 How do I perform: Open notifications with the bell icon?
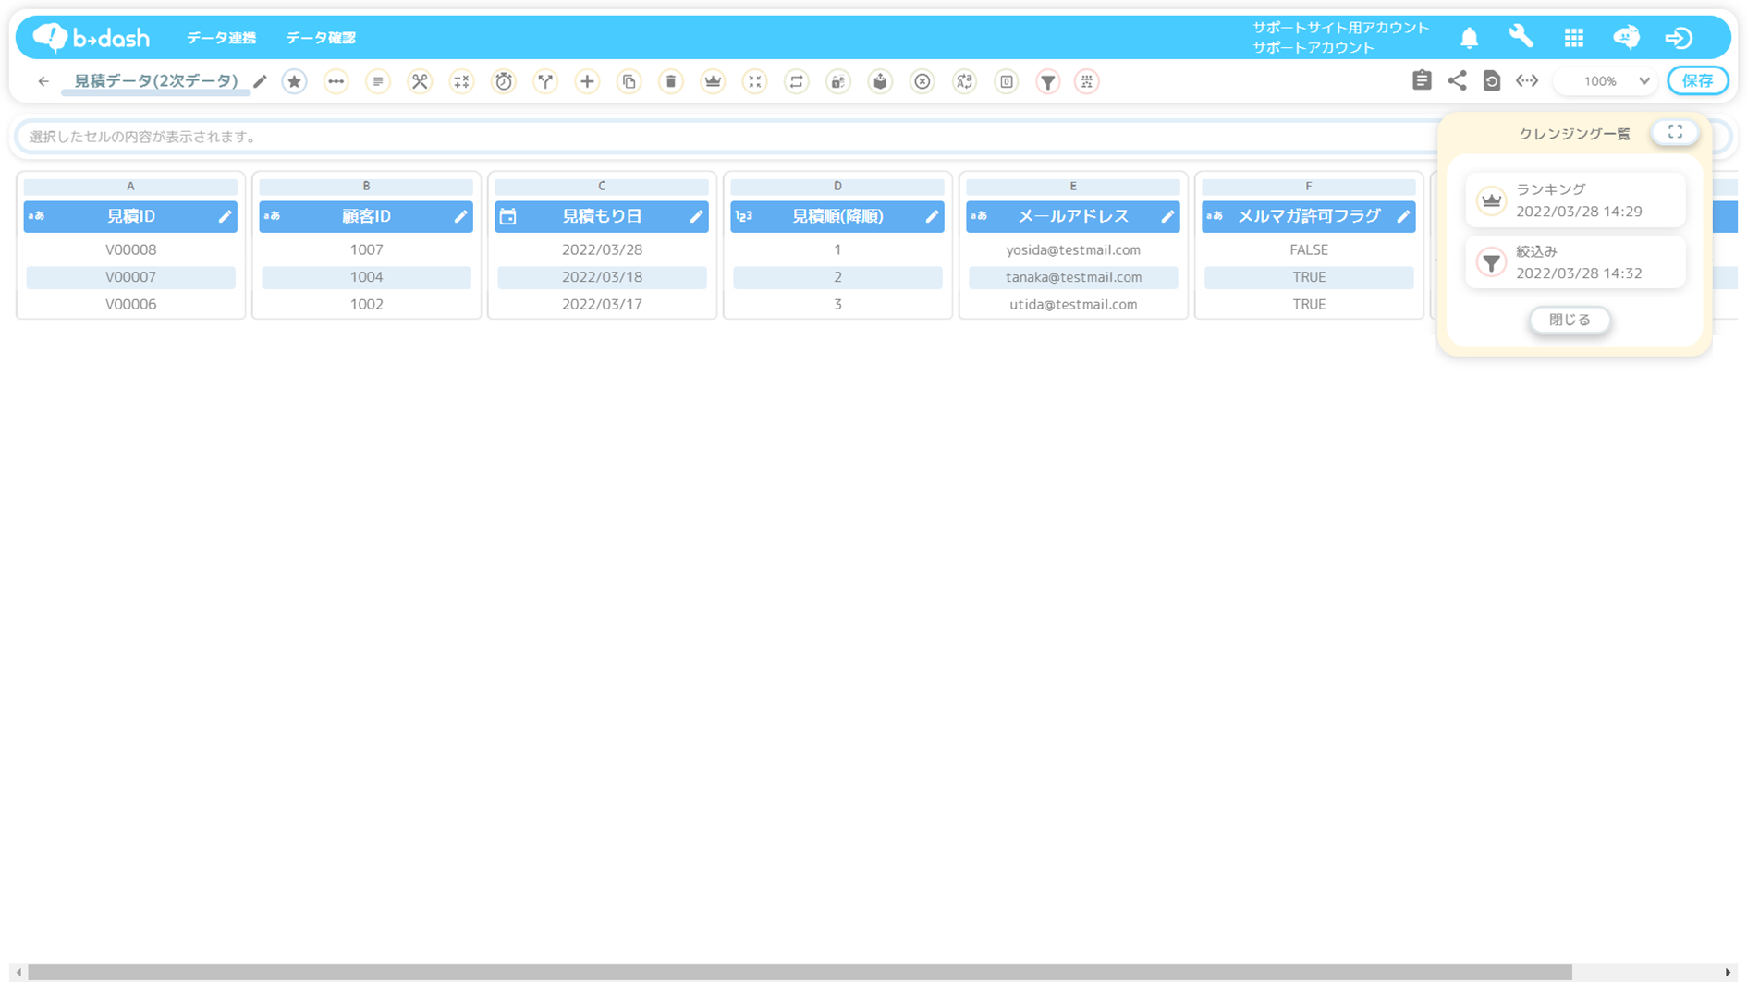coord(1469,38)
